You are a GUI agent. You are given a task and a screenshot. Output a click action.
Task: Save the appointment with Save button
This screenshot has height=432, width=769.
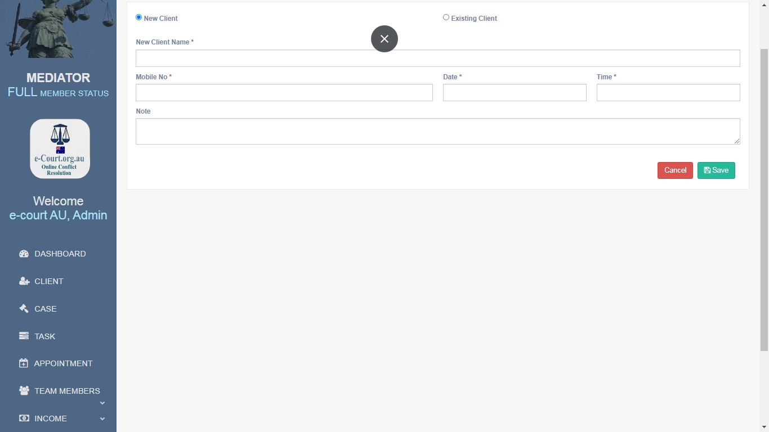tap(716, 170)
